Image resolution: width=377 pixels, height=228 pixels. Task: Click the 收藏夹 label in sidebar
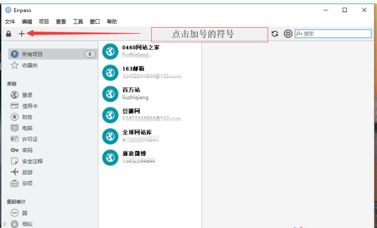30,65
